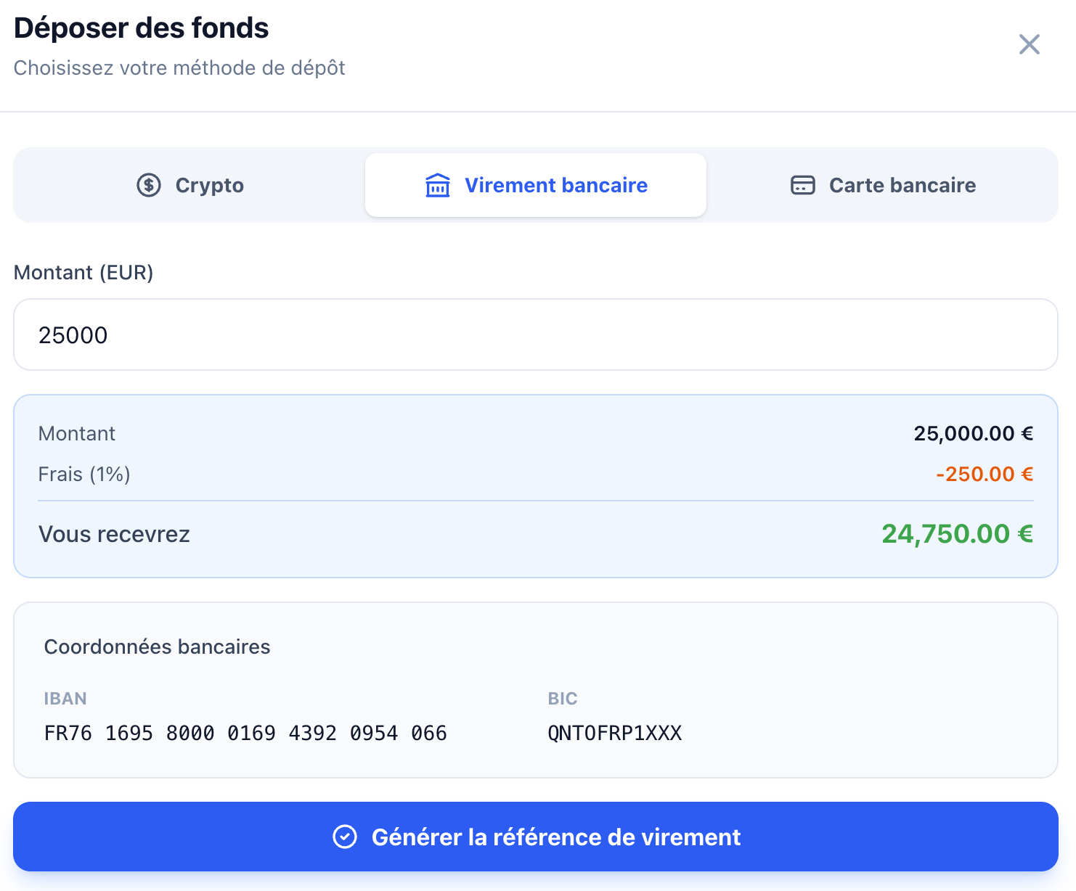Screen dimensions: 1076x891
Task: Click the credit card icon
Action: click(x=802, y=185)
